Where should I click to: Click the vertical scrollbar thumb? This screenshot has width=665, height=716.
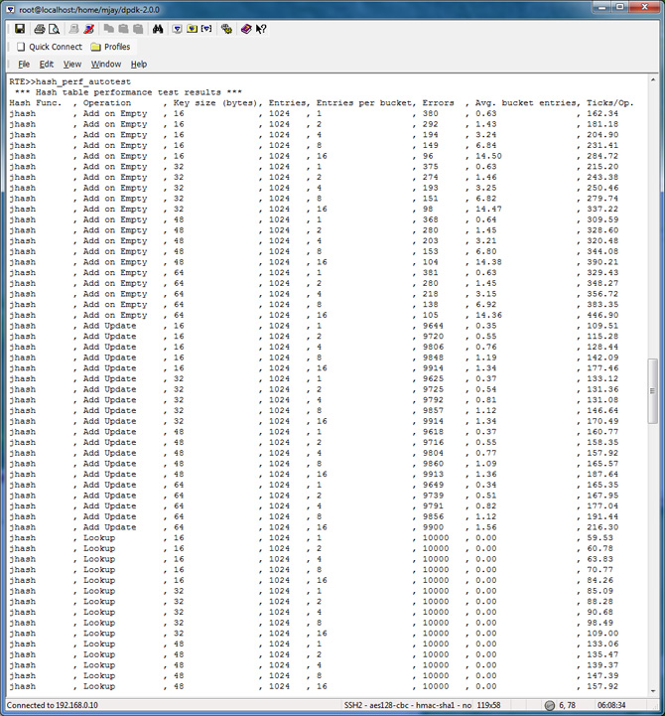tap(653, 391)
